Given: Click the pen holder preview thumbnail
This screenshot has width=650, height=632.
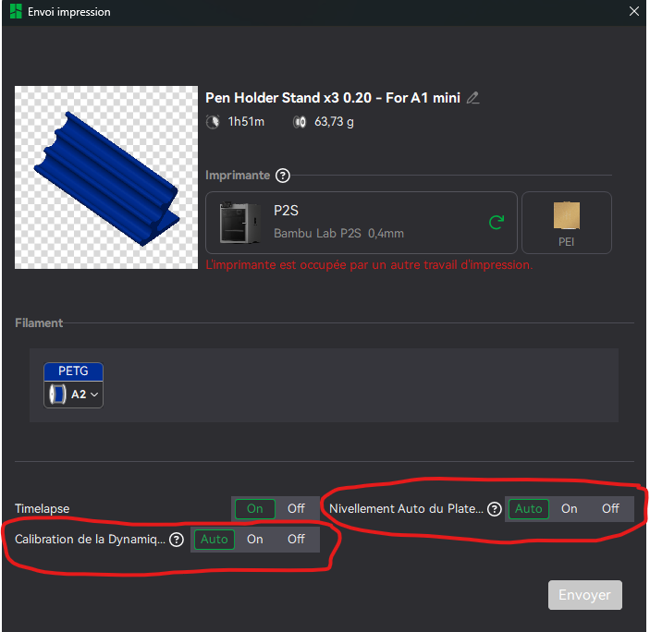Looking at the screenshot, I should click(x=106, y=177).
